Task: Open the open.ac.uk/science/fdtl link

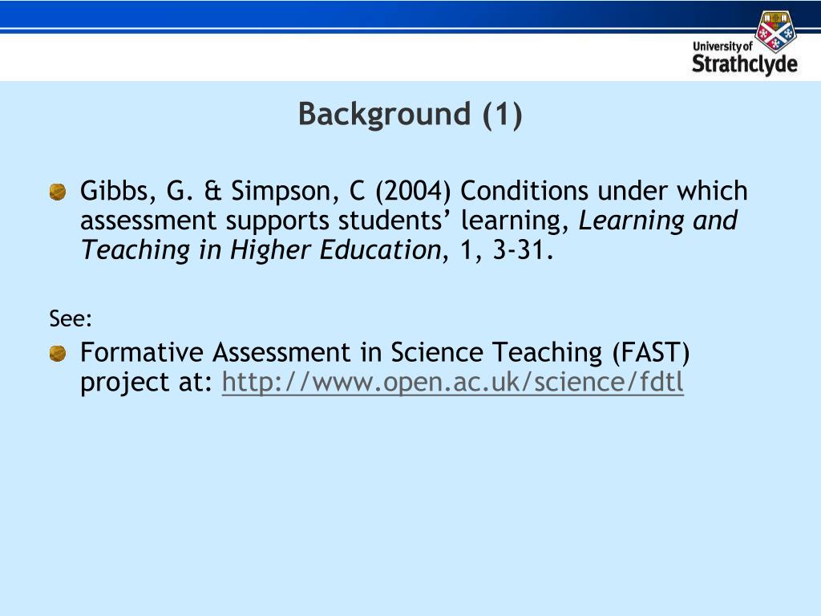Action: click(x=452, y=382)
